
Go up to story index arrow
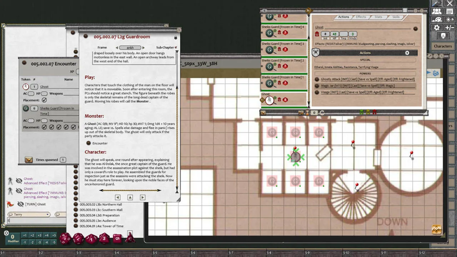coord(130,197)
